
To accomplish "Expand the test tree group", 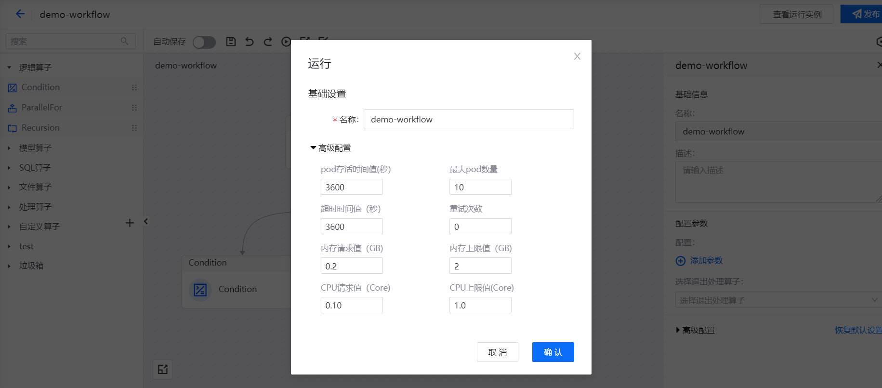I will 9,246.
